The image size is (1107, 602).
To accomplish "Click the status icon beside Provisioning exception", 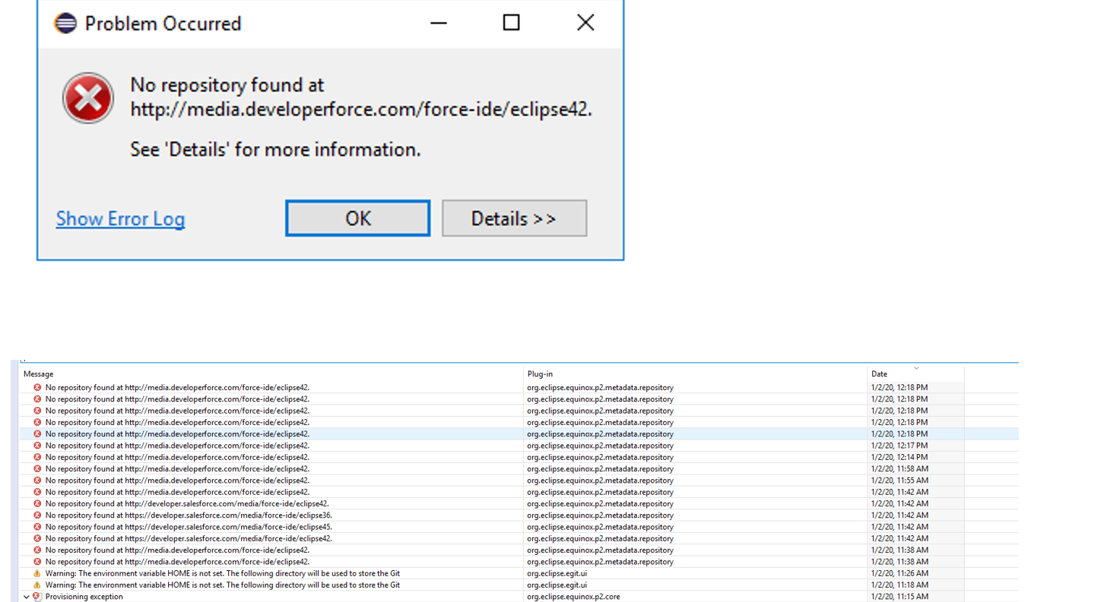I will click(36, 597).
